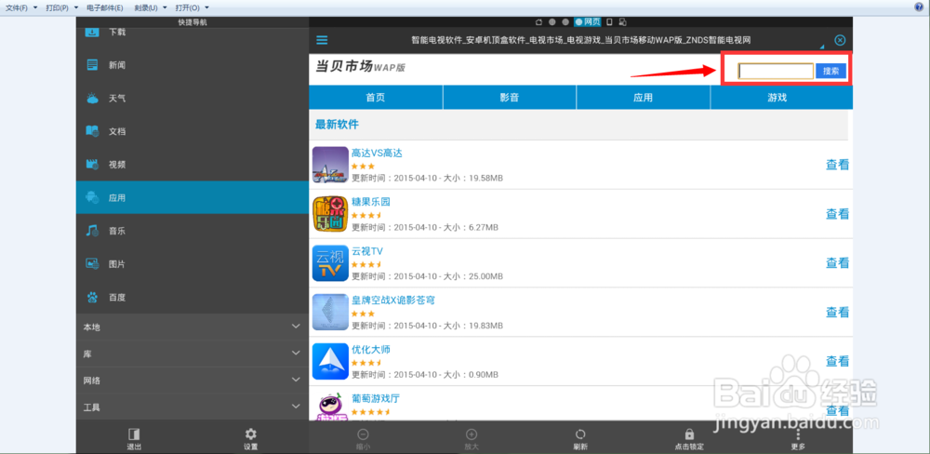This screenshot has height=454, width=930.
Task: Click the 高达VS高达 app icon
Action: [330, 165]
